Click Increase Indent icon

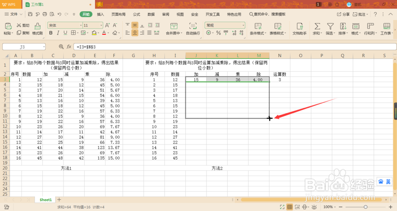[158, 25]
